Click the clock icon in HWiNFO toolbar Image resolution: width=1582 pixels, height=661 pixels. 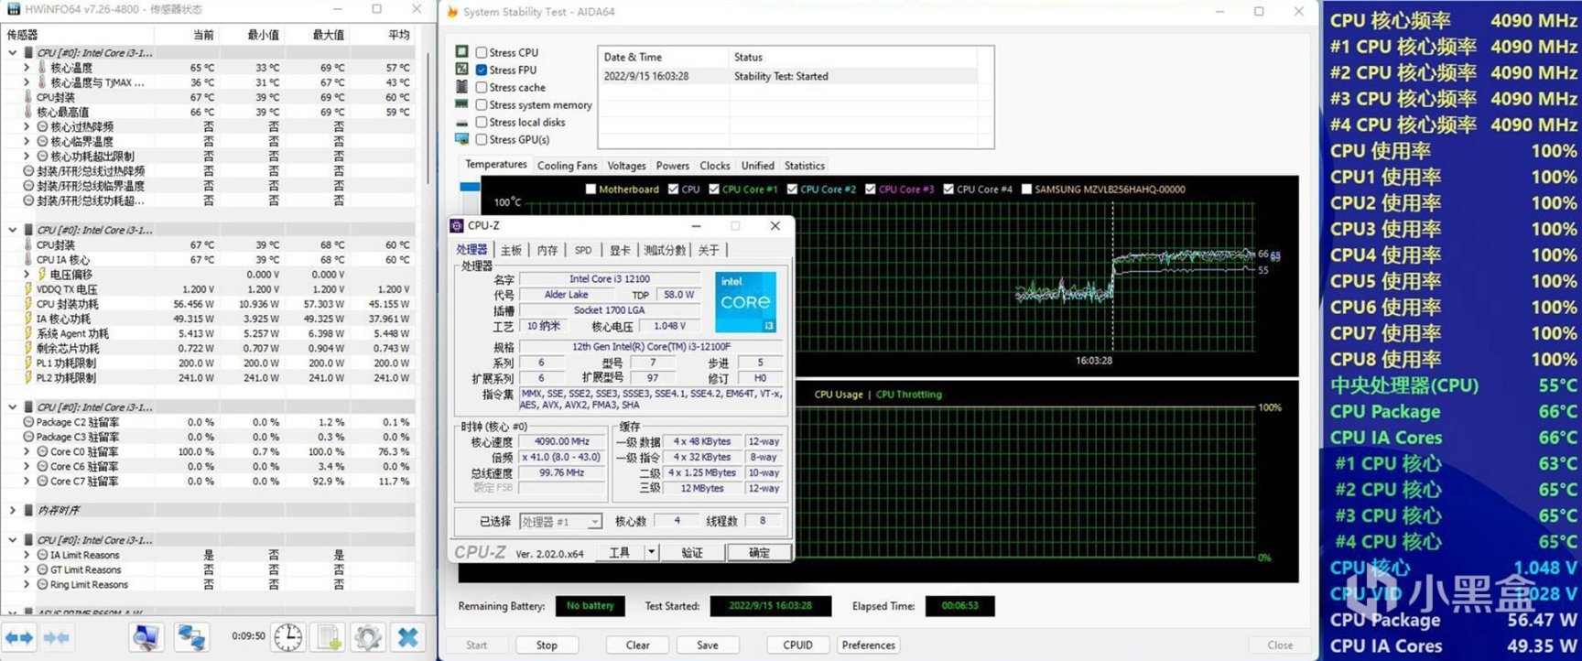pyautogui.click(x=288, y=636)
